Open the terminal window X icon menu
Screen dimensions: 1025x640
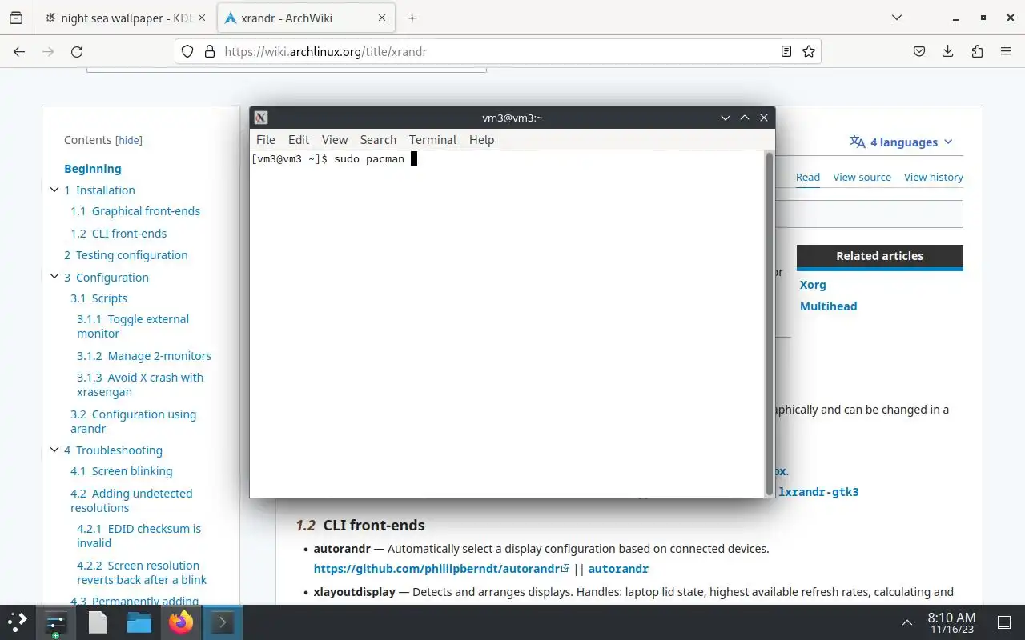pyautogui.click(x=261, y=118)
